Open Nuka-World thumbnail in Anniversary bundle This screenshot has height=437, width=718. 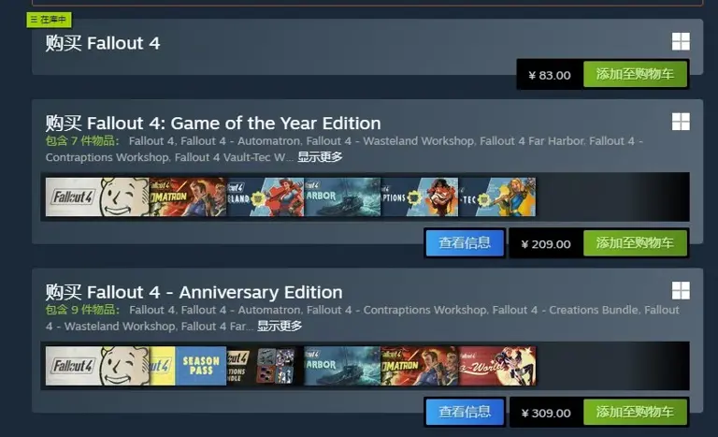tap(497, 366)
